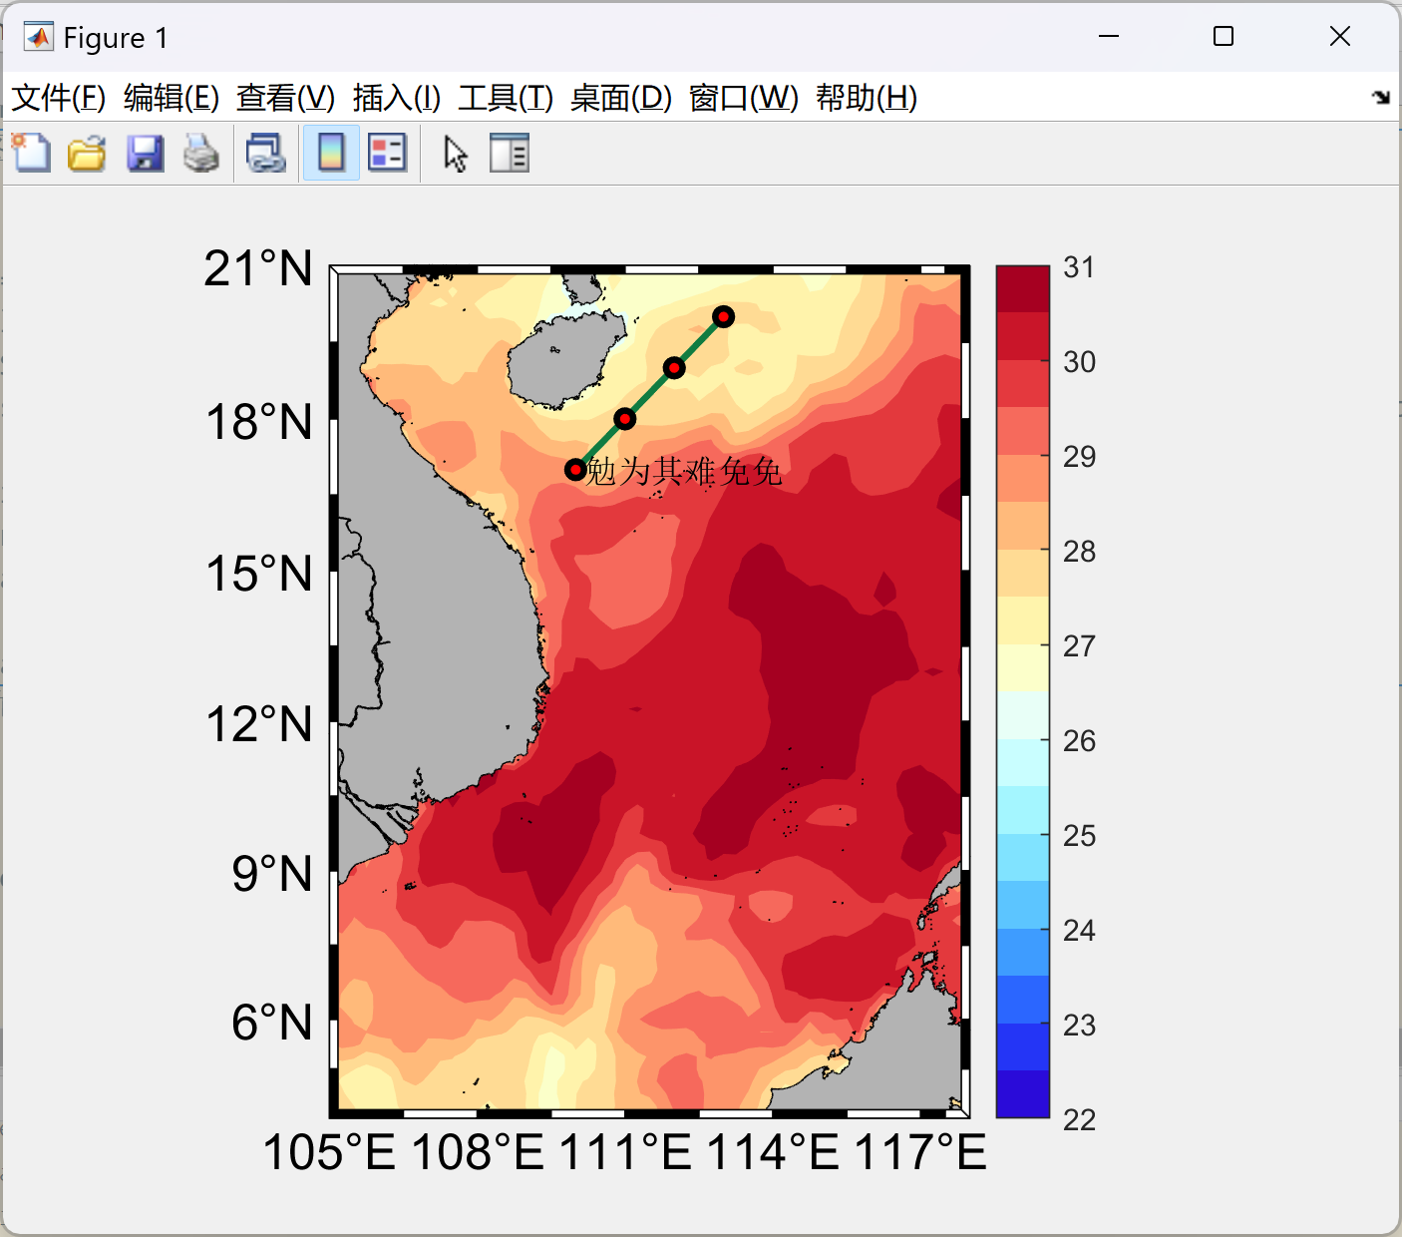Viewport: 1402px width, 1237px height.
Task: Open the 插入(I) menu
Action: [397, 98]
